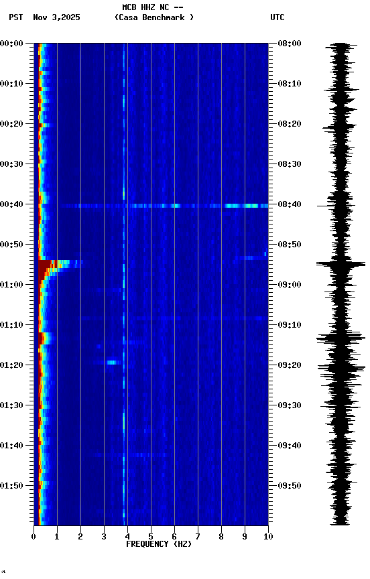Click the 'PST' timezone label
This screenshot has width=370, height=579.
click(x=16, y=17)
